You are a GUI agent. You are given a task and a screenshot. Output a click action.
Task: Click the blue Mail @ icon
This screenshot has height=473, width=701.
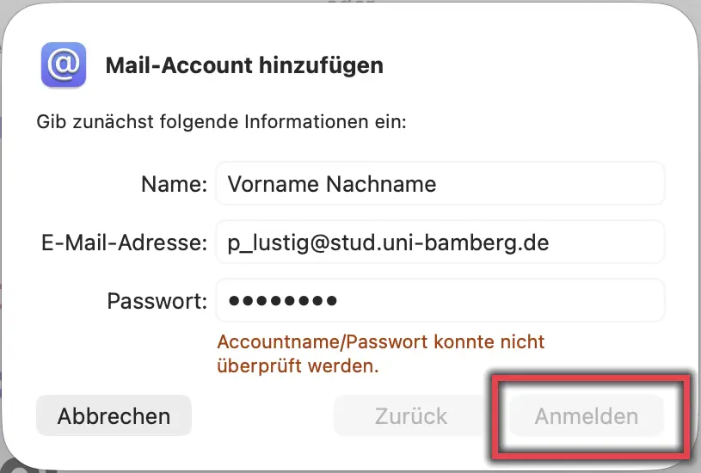63,64
